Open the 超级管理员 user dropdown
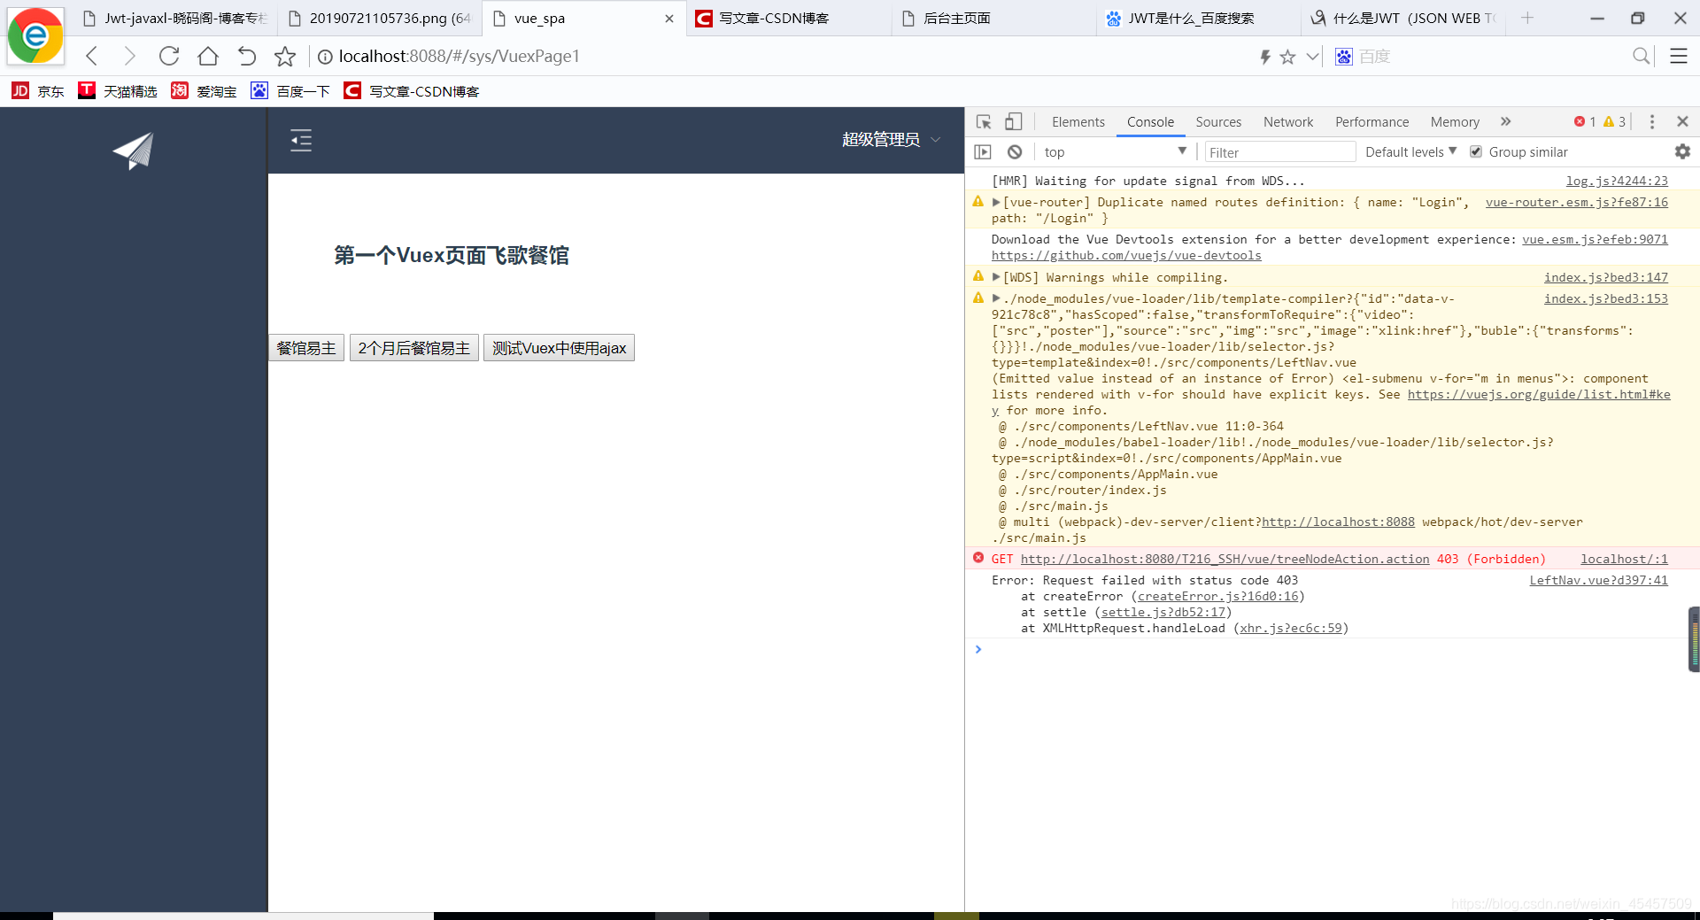Image resolution: width=1700 pixels, height=920 pixels. [x=891, y=140]
